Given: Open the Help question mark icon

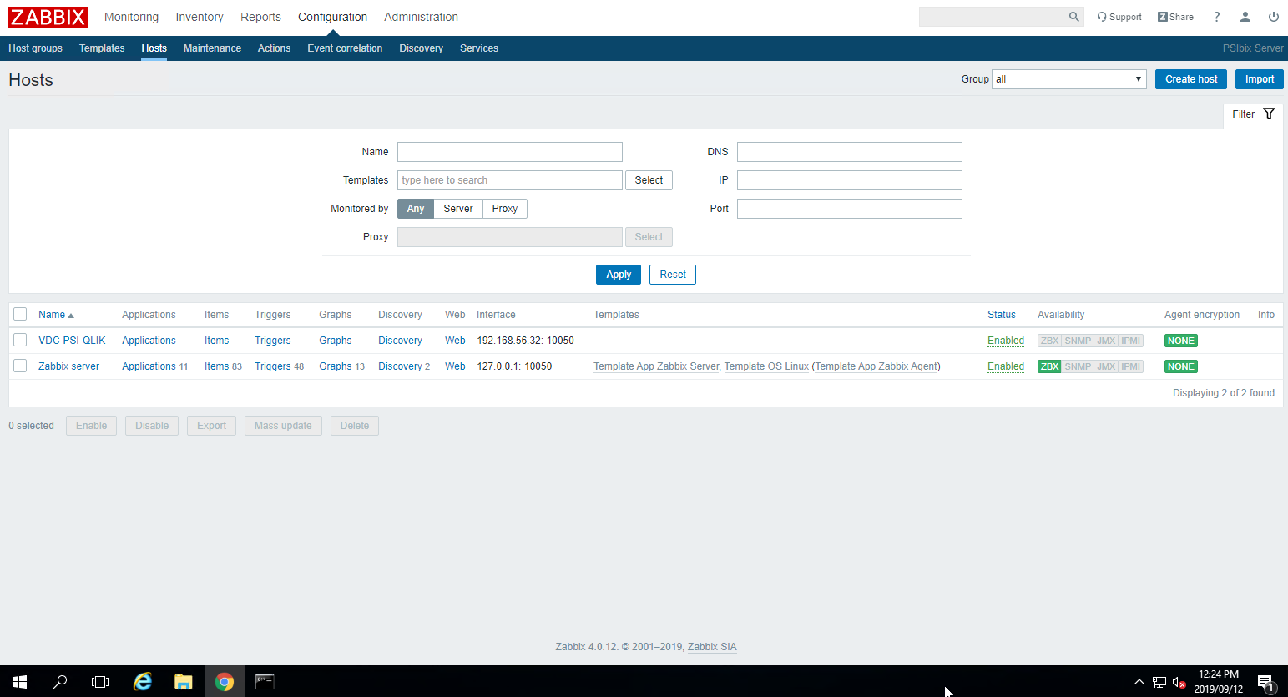Looking at the screenshot, I should pos(1217,17).
